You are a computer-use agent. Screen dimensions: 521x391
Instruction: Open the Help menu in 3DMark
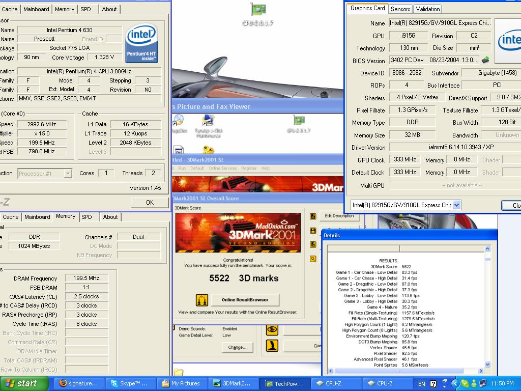[x=266, y=168]
